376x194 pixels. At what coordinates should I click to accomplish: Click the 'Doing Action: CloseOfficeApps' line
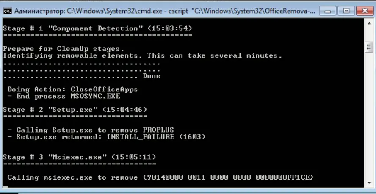(x=73, y=89)
